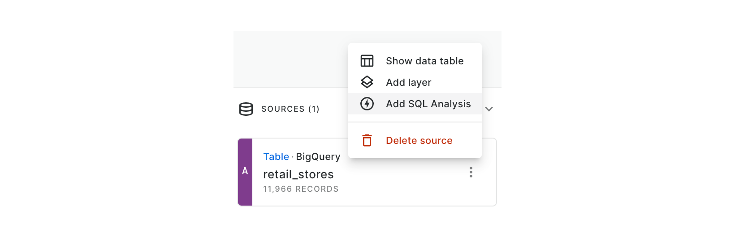Select Add SQL Analysis option
The image size is (735, 240).
(415, 104)
